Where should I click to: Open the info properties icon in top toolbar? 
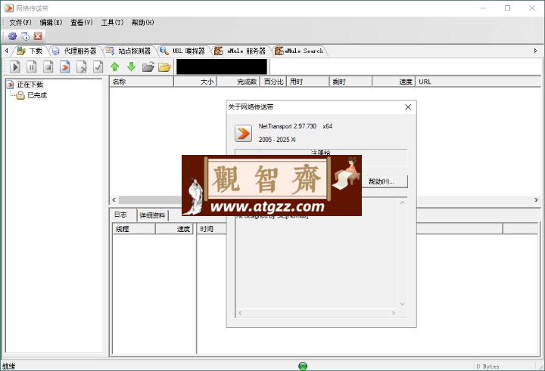coord(26,36)
